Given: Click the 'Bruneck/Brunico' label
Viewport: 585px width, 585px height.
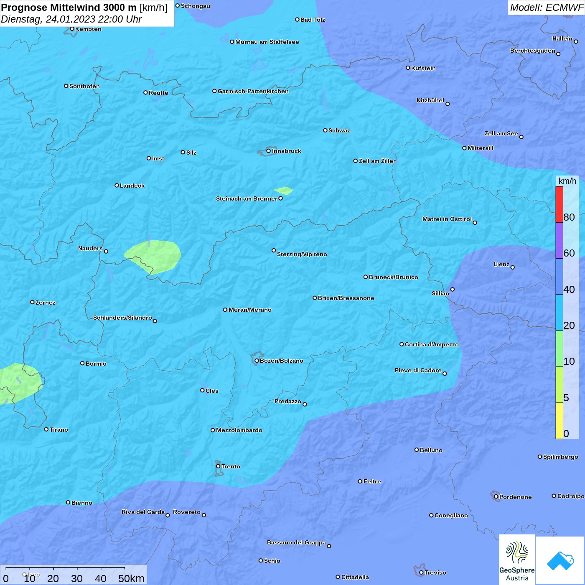Looking at the screenshot, I should pos(394,277).
